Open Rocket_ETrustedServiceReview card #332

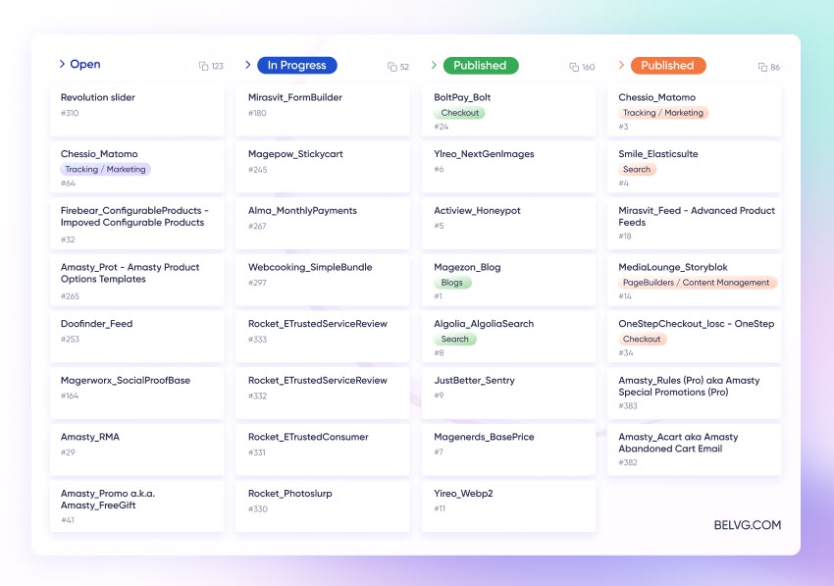[x=323, y=394]
